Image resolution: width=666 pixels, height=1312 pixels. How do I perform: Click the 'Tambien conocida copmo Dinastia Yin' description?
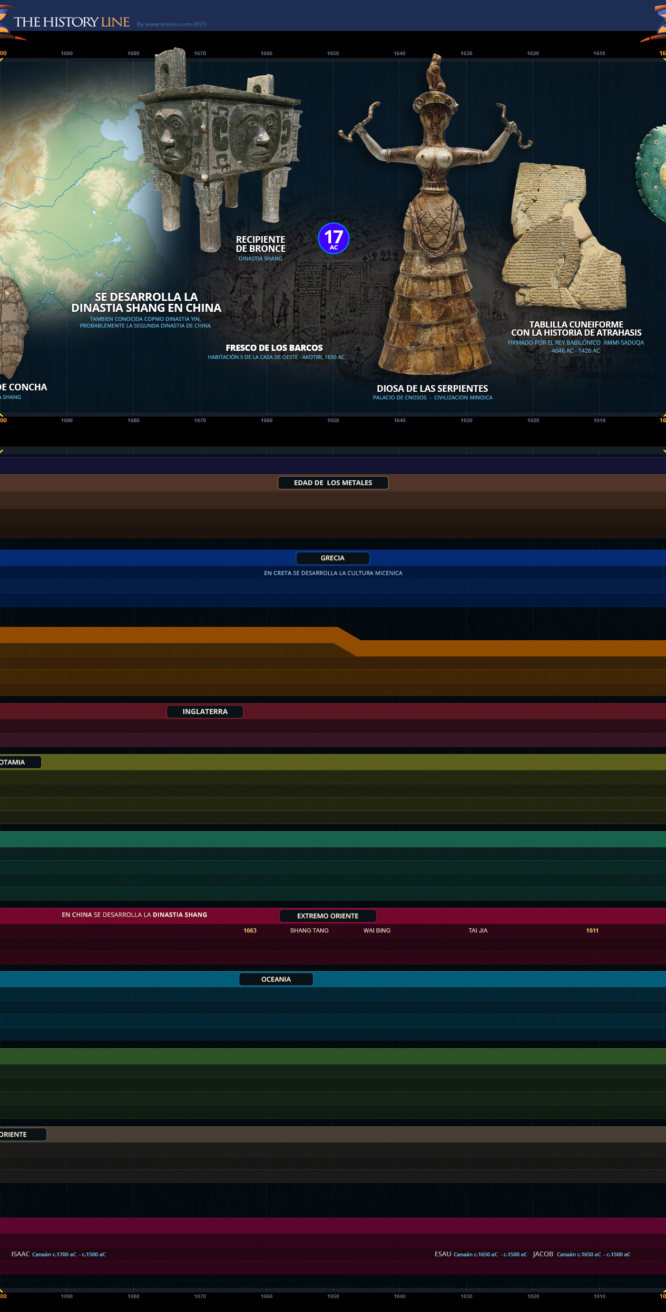pos(146,322)
